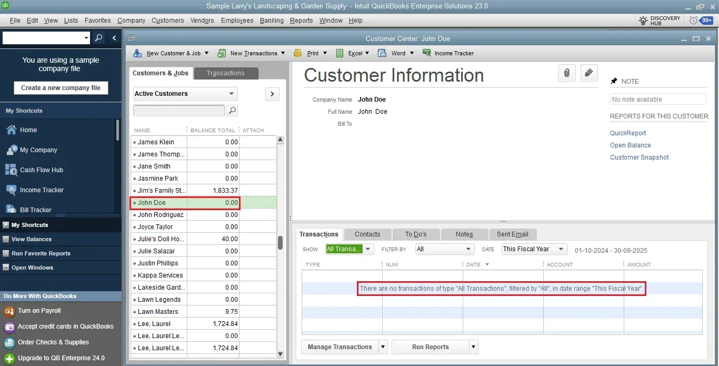
Task: Click the top-left search input field
Action: (x=43, y=38)
